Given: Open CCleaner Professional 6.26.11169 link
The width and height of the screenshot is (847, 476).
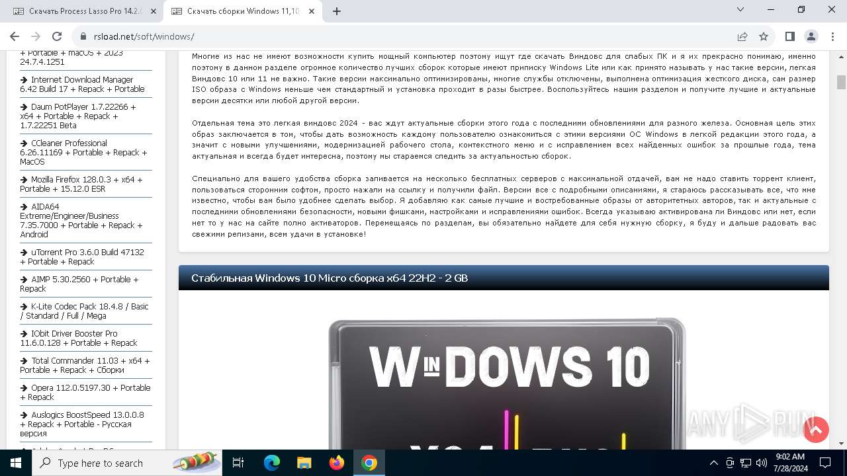Looking at the screenshot, I should (x=83, y=152).
